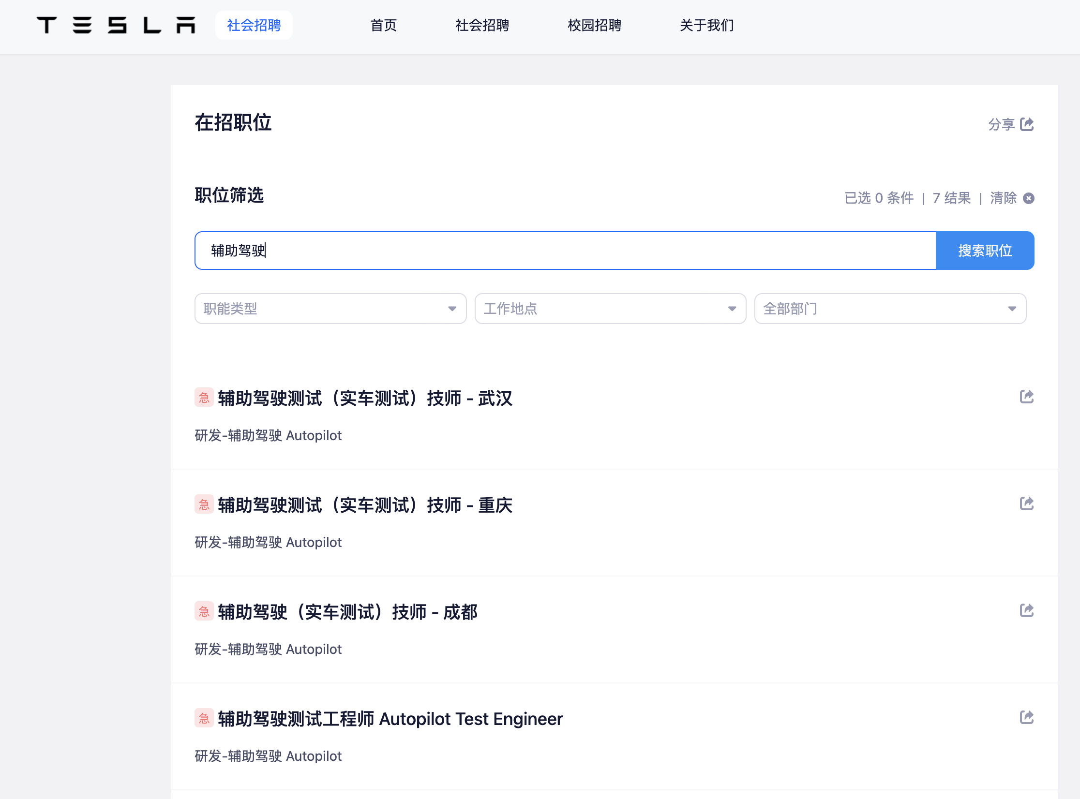The image size is (1080, 799).
Task: Click the 已选 0 条件 text
Action: tap(879, 198)
